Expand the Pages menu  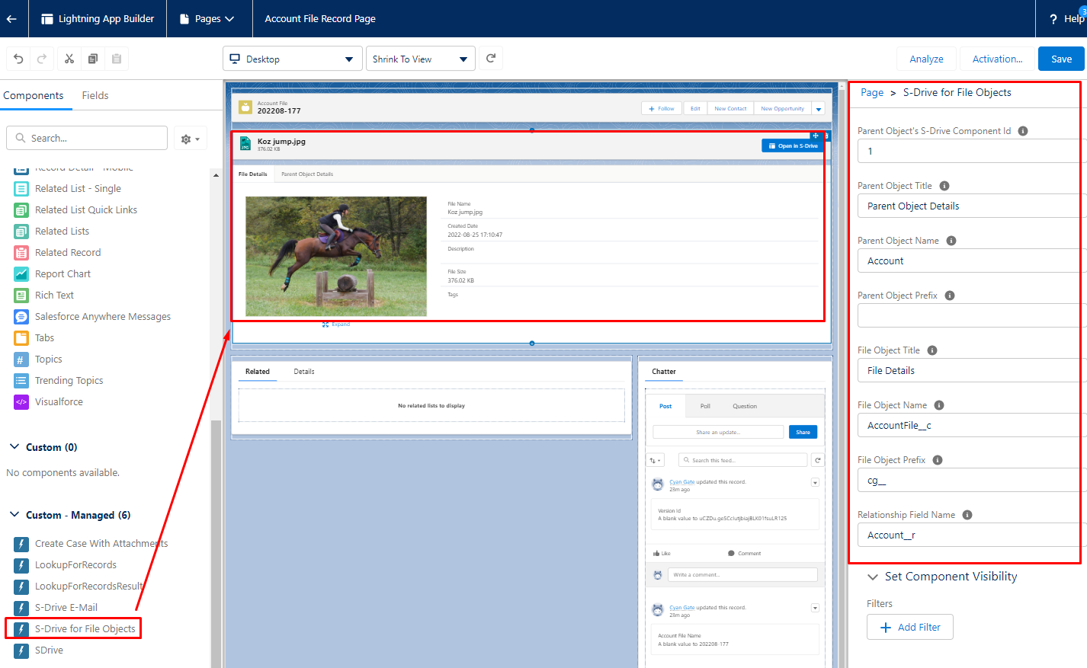click(207, 18)
